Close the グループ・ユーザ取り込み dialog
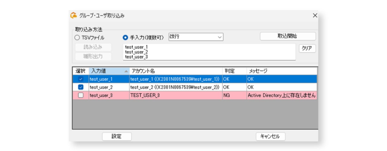 coord(315,15)
